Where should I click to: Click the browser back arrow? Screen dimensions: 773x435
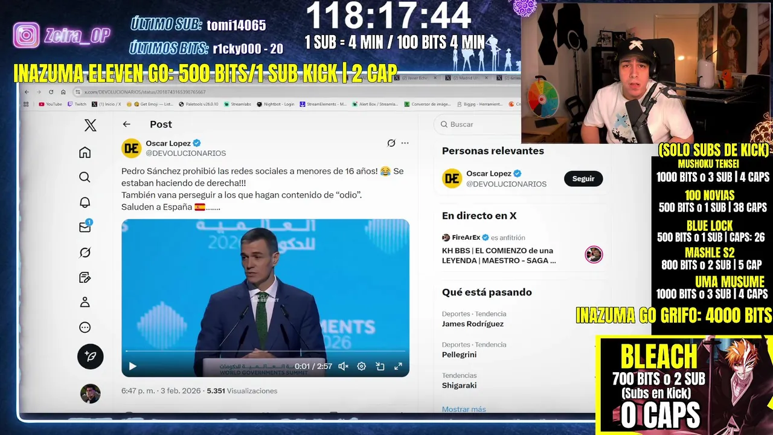pyautogui.click(x=27, y=92)
